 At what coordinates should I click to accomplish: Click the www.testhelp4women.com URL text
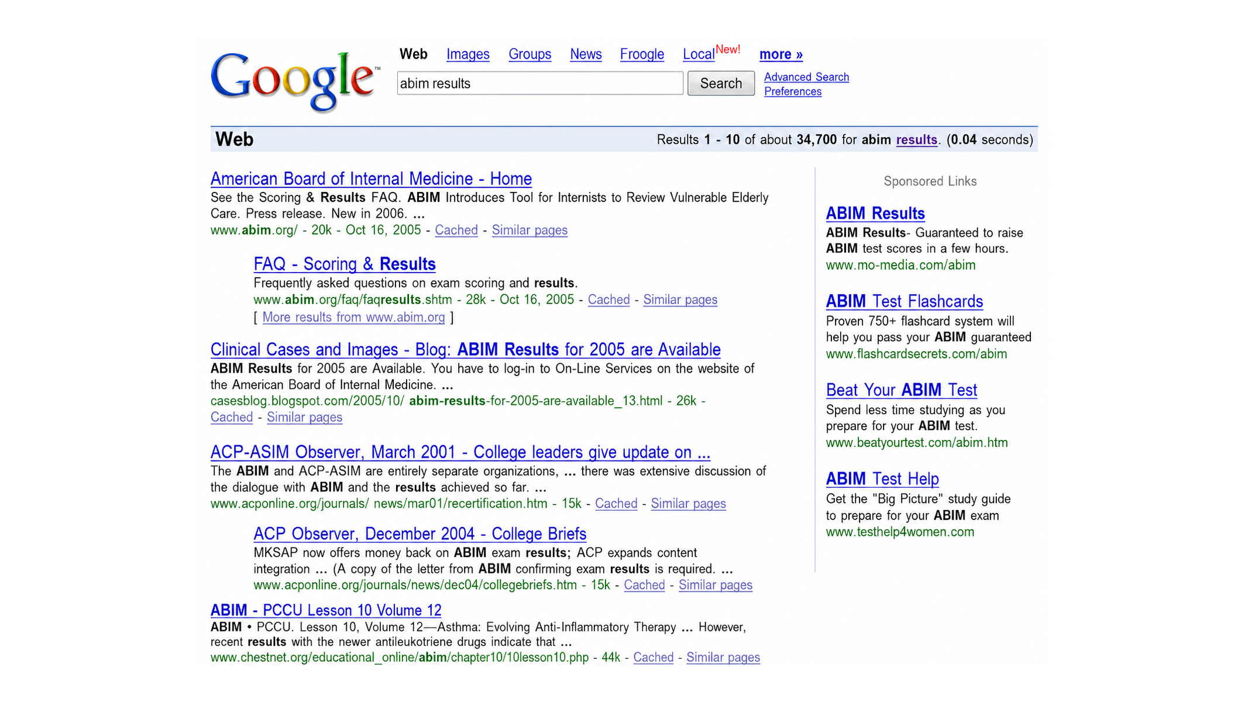point(900,532)
